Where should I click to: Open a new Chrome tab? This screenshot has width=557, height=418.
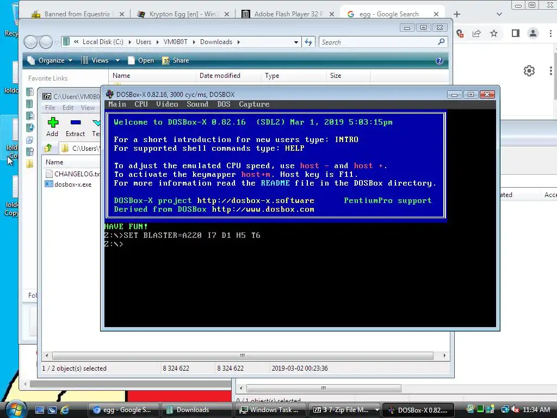(457, 14)
